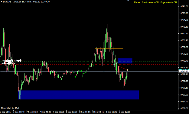Screen dimensions: 189x114
Task: Click the 'Emails Alerts ON.' status text
Action: [150, 2]
